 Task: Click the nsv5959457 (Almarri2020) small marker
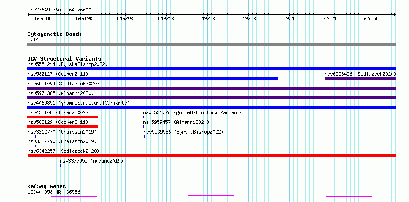pos(144,127)
